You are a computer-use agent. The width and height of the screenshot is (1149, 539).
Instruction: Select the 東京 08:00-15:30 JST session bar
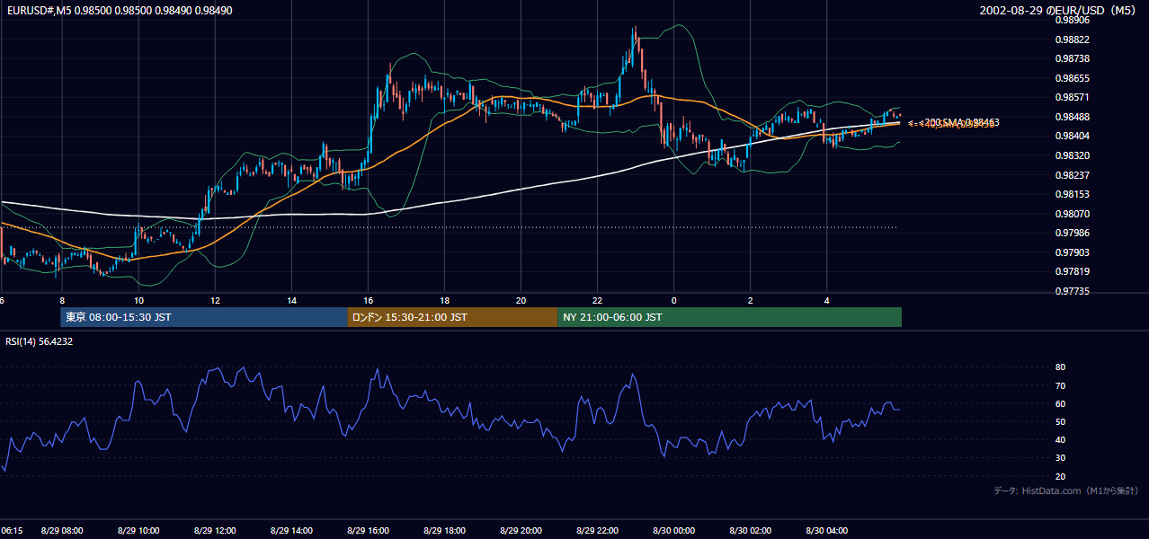[x=204, y=317]
